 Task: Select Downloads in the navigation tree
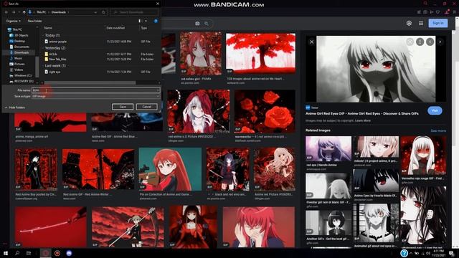[x=19, y=52]
